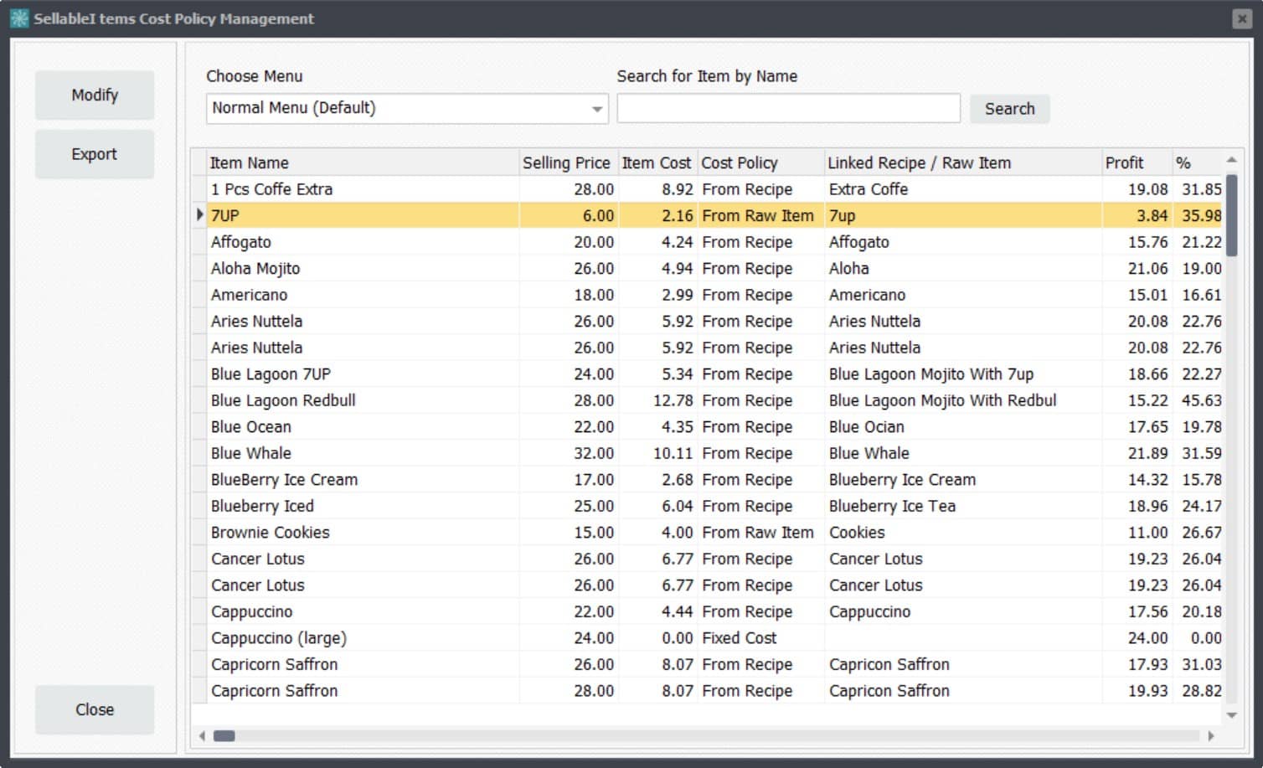Click the horizontal scrollbar left arrow
Viewport: 1263px width, 768px height.
coord(201,735)
